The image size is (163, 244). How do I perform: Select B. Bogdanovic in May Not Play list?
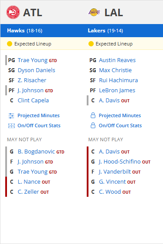[x=36, y=152]
